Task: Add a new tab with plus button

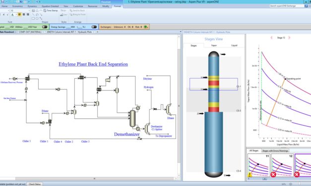Action: pyautogui.click(x=97, y=32)
